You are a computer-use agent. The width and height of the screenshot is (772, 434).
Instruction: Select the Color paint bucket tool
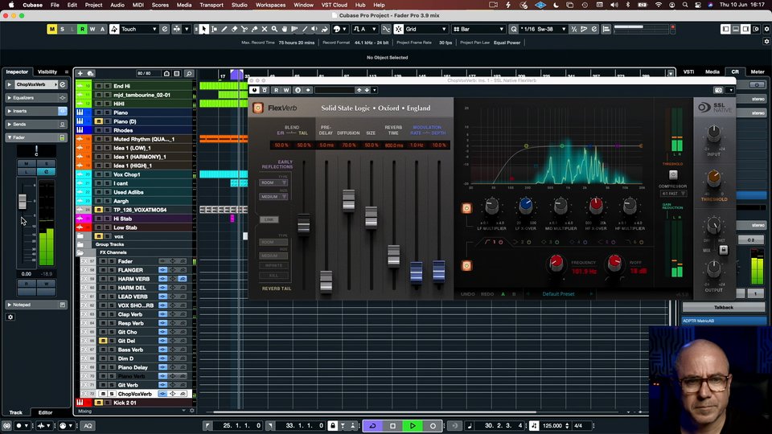click(324, 29)
